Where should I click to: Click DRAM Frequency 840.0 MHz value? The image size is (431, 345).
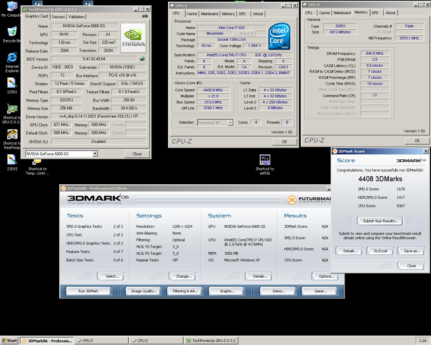(374, 53)
